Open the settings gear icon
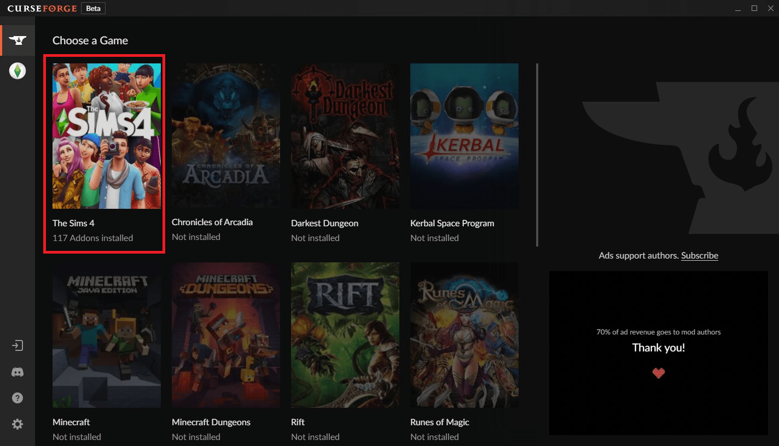The image size is (779, 446). pos(18,424)
